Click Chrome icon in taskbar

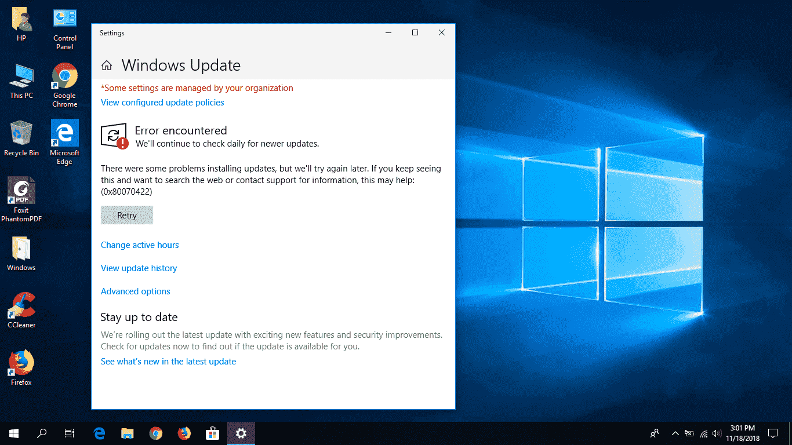[x=156, y=433]
